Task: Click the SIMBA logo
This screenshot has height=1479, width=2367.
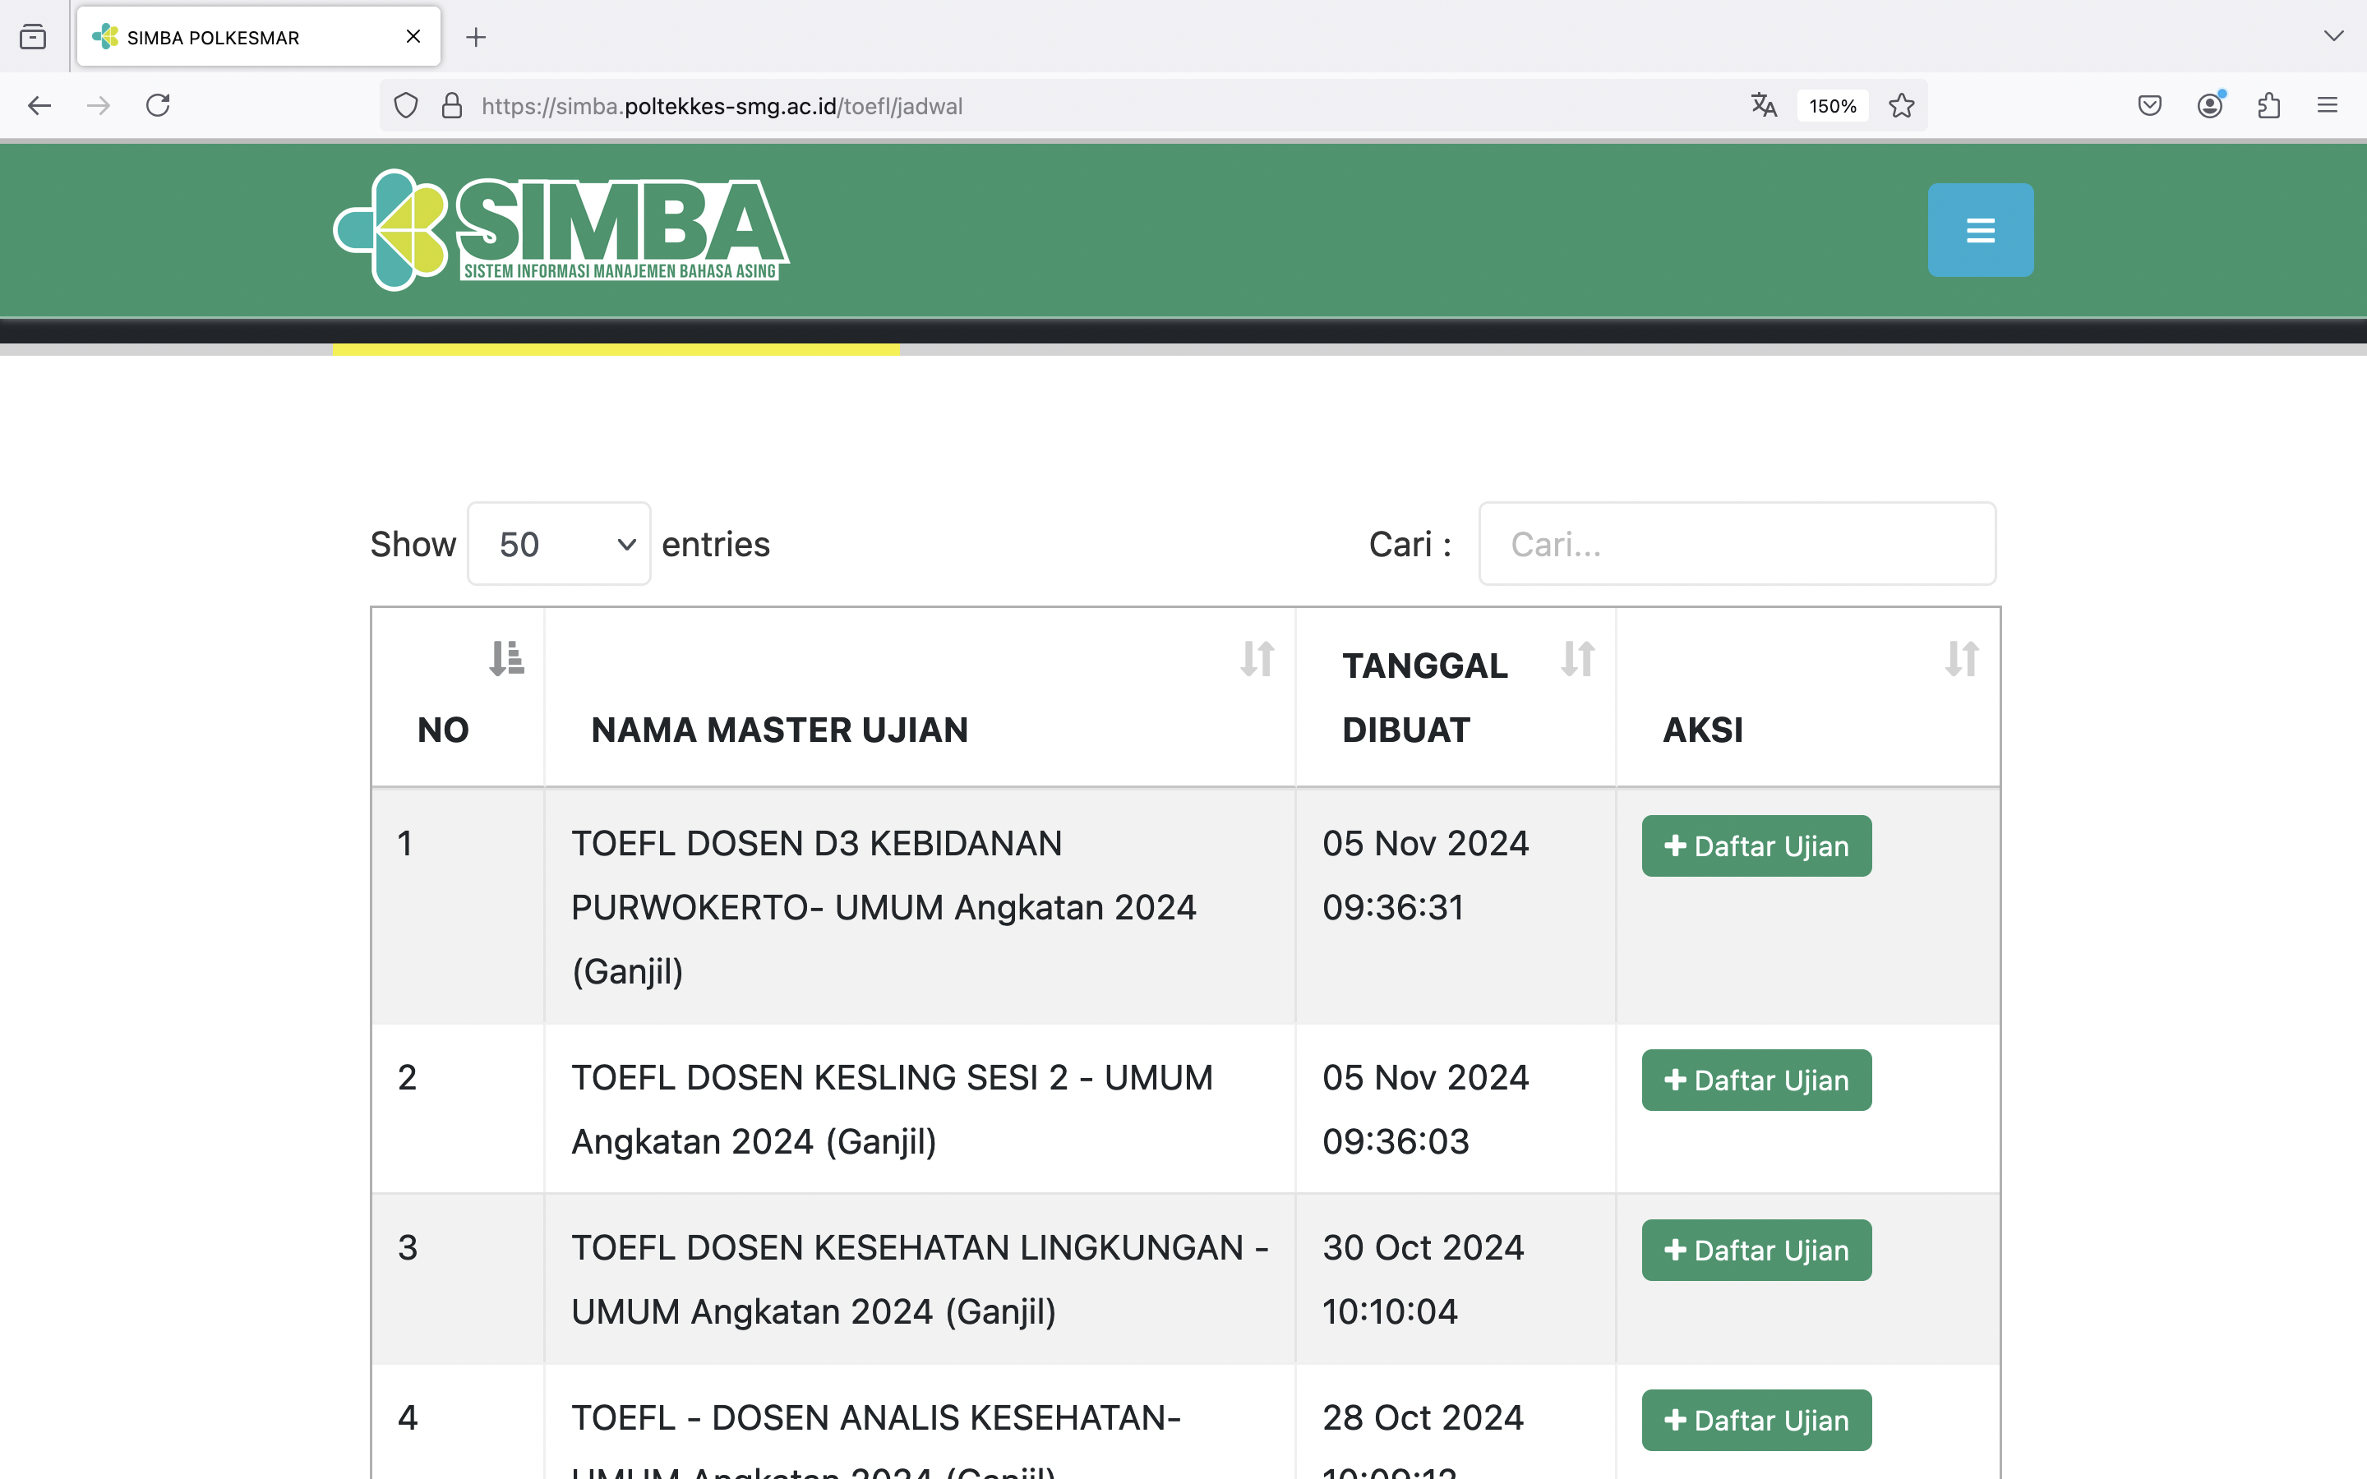Action: tap(561, 231)
